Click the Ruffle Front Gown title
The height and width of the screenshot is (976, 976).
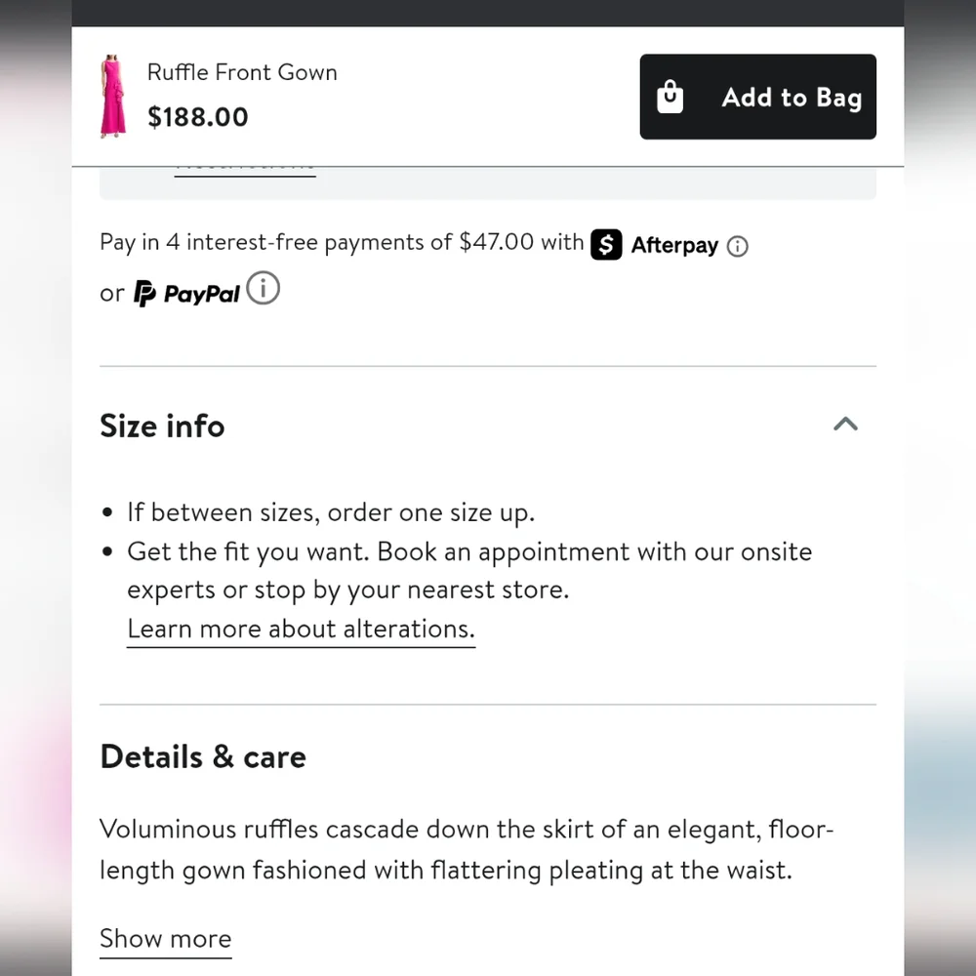(242, 72)
